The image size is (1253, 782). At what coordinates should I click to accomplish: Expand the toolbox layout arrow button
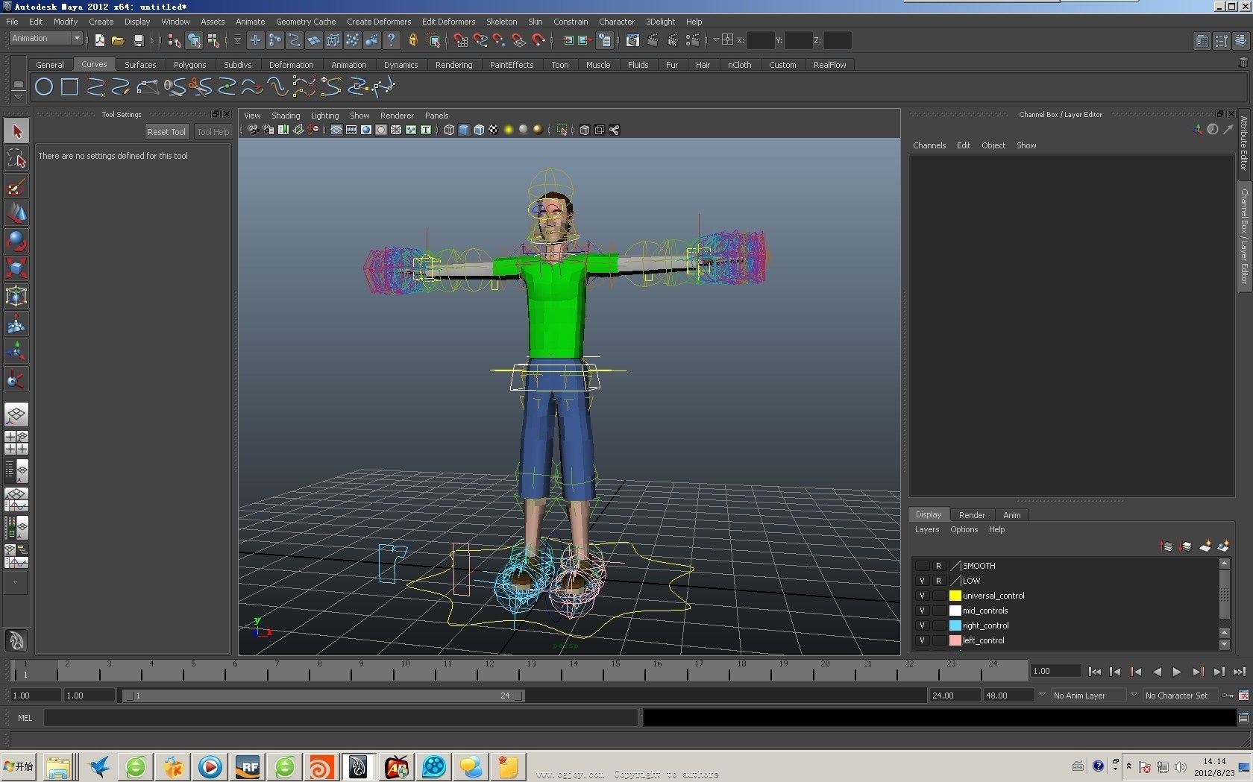pyautogui.click(x=16, y=583)
